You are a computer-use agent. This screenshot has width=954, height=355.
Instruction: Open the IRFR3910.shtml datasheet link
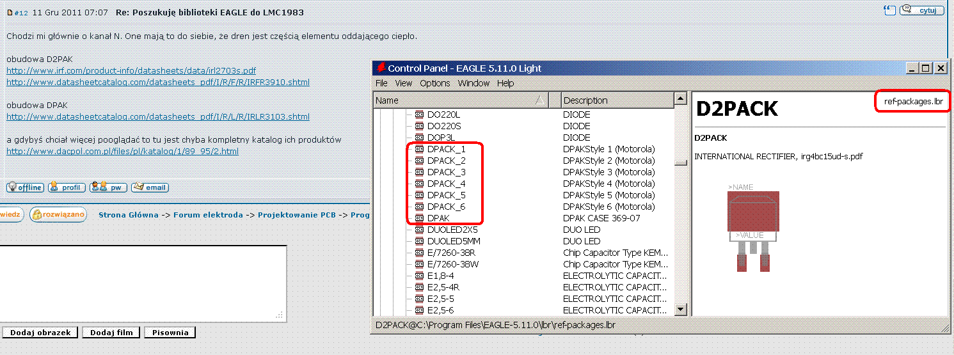[x=158, y=82]
